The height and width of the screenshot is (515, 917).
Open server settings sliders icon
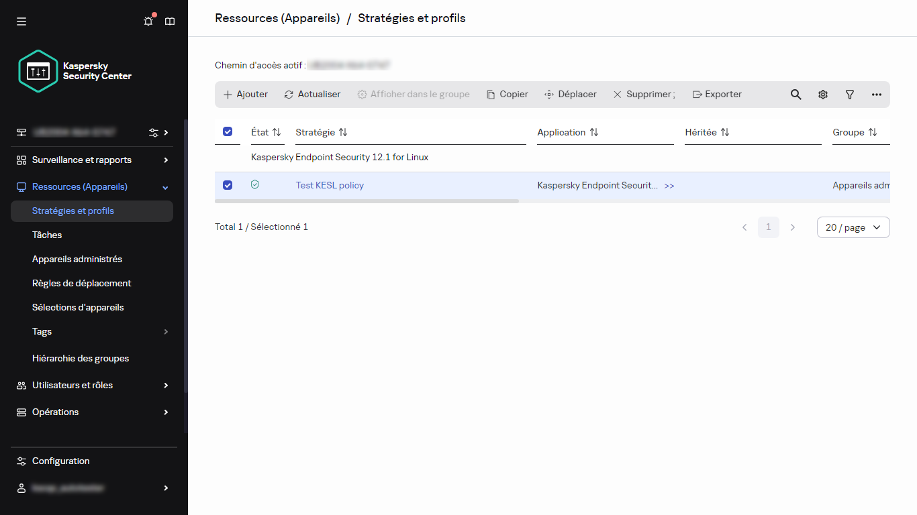coord(154,132)
